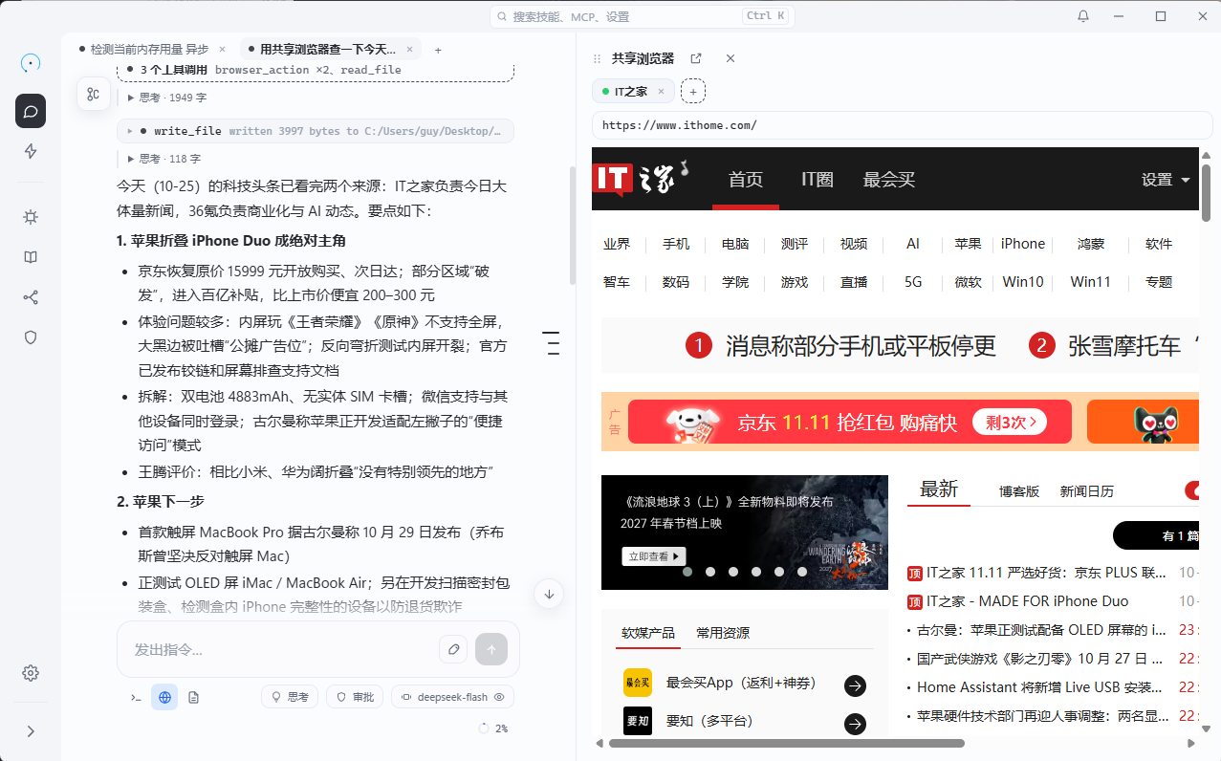Select the 首页 navigation tab on ithome

pyautogui.click(x=746, y=179)
